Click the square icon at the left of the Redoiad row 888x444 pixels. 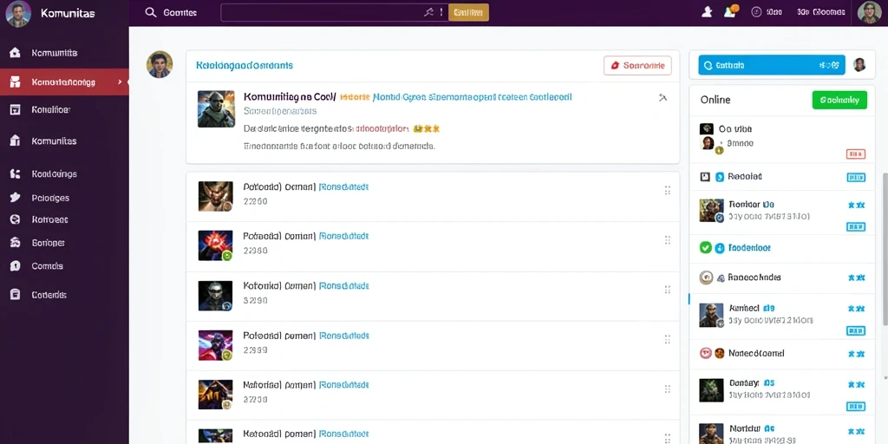[704, 177]
